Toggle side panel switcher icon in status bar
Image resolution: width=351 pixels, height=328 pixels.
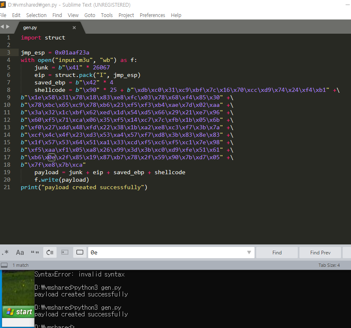click(4, 265)
